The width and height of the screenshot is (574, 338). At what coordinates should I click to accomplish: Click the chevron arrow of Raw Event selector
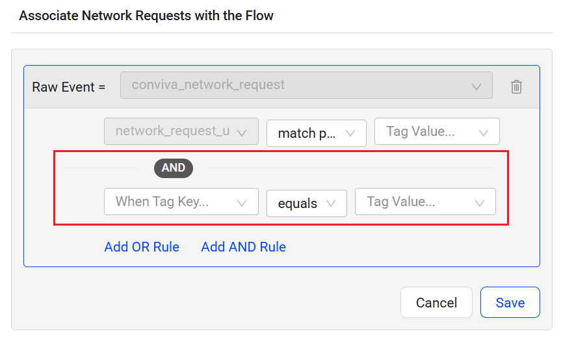coord(476,86)
